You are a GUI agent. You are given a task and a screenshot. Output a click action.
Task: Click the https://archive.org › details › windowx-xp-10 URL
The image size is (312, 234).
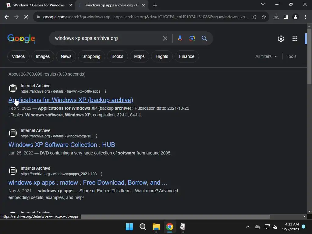pyautogui.click(x=56, y=136)
